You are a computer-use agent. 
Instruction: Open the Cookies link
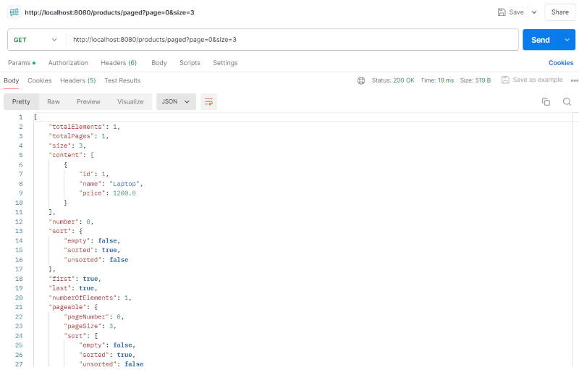pos(560,63)
